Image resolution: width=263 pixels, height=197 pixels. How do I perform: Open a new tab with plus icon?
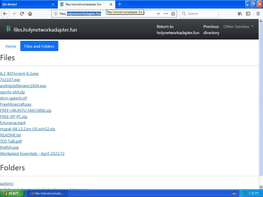[120, 4]
